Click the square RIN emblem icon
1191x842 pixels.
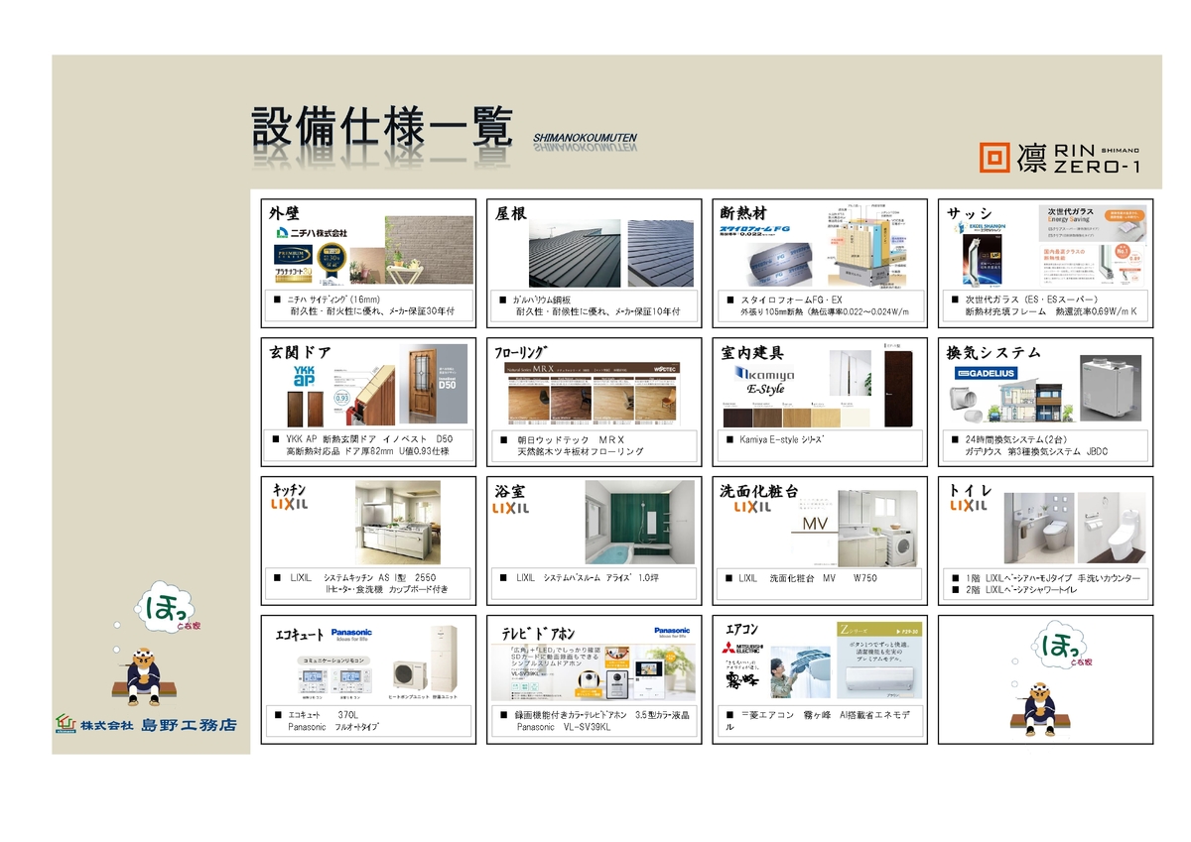tap(993, 158)
